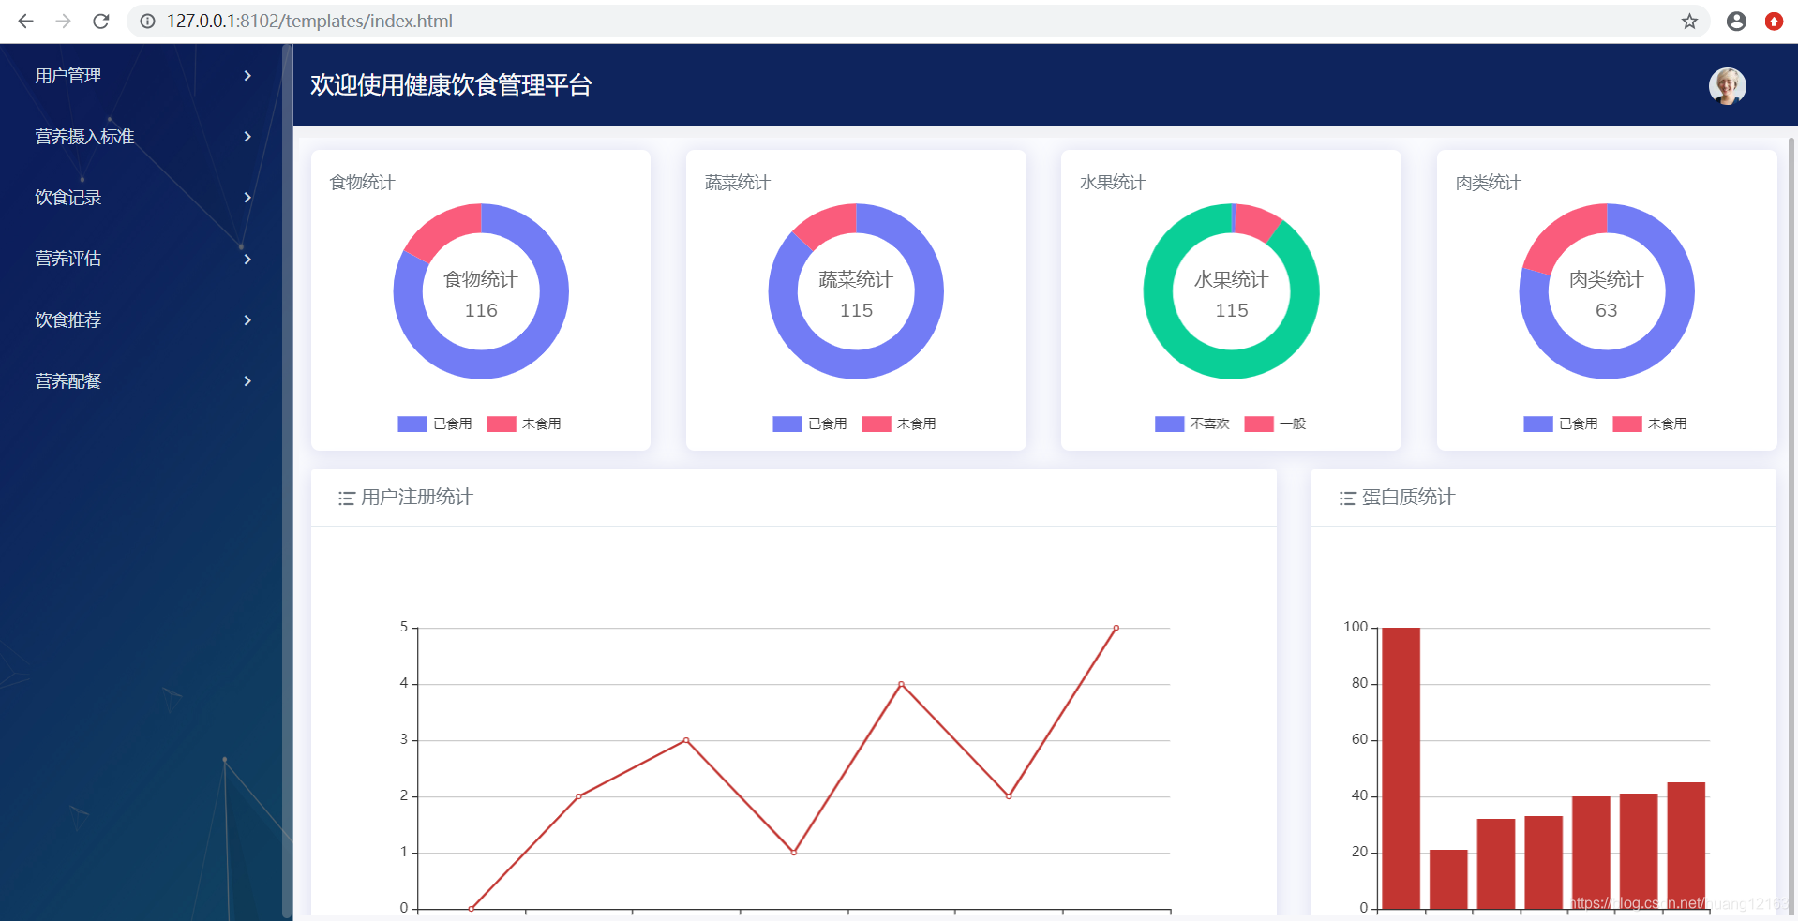
Task: Reload the page with refresh icon
Action: (x=101, y=21)
